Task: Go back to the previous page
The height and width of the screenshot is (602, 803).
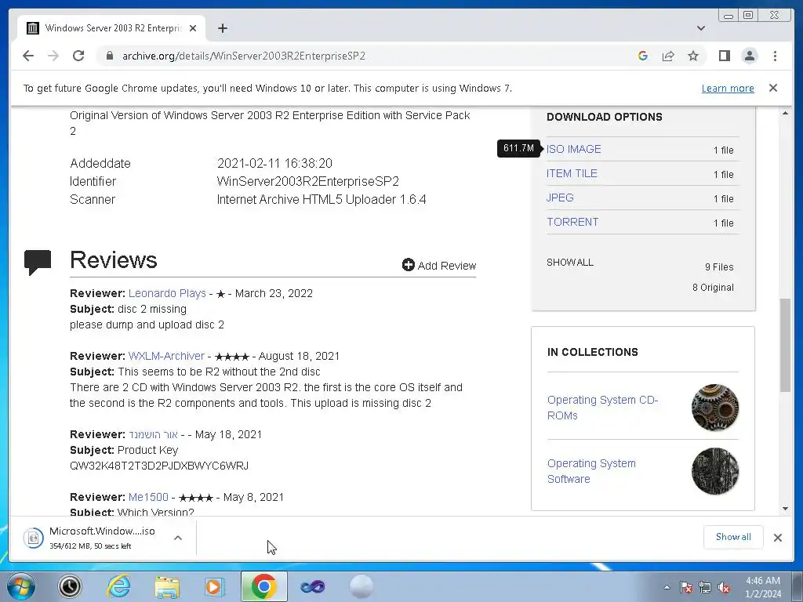Action: tap(28, 56)
